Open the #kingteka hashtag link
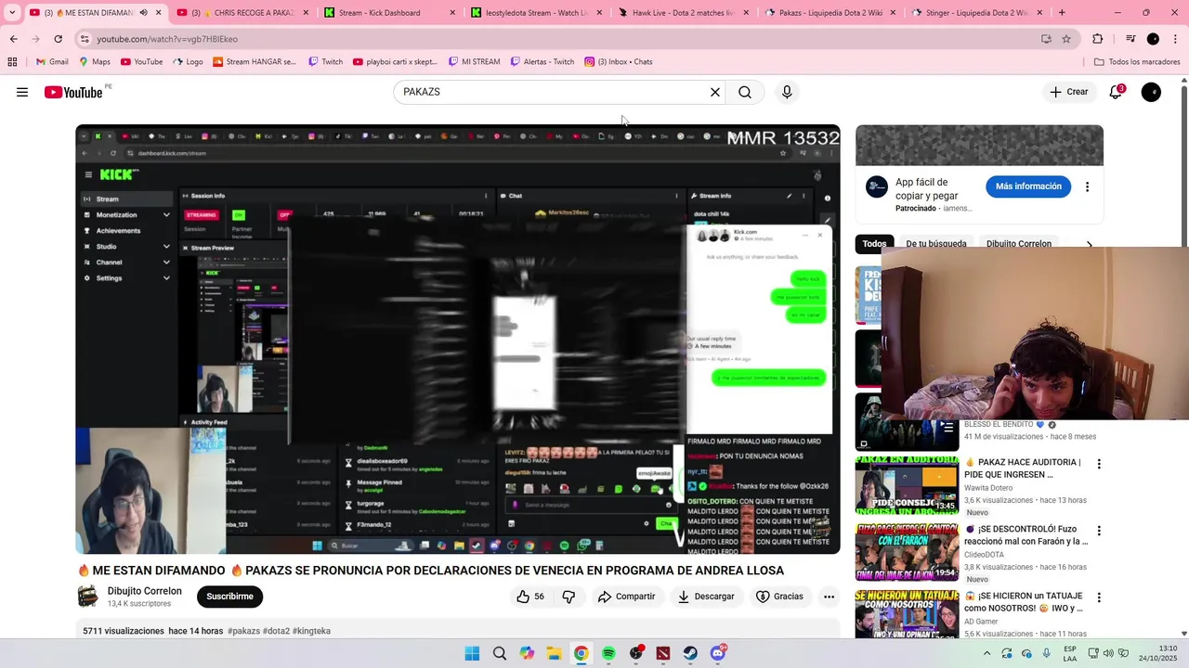Image resolution: width=1189 pixels, height=668 pixels. coord(311,631)
